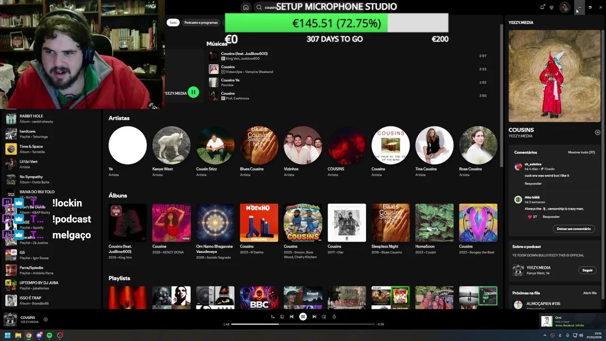Open the notifications bell icon

coord(542,7)
